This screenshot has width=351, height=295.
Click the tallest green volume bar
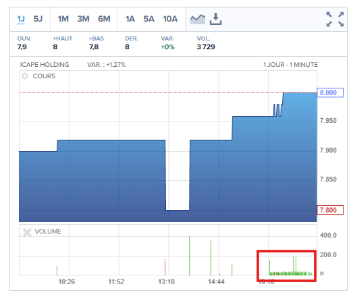coord(190,256)
